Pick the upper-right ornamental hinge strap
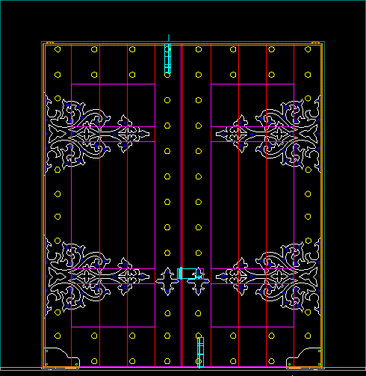Screen dimensions: 366x376 tap(268, 134)
